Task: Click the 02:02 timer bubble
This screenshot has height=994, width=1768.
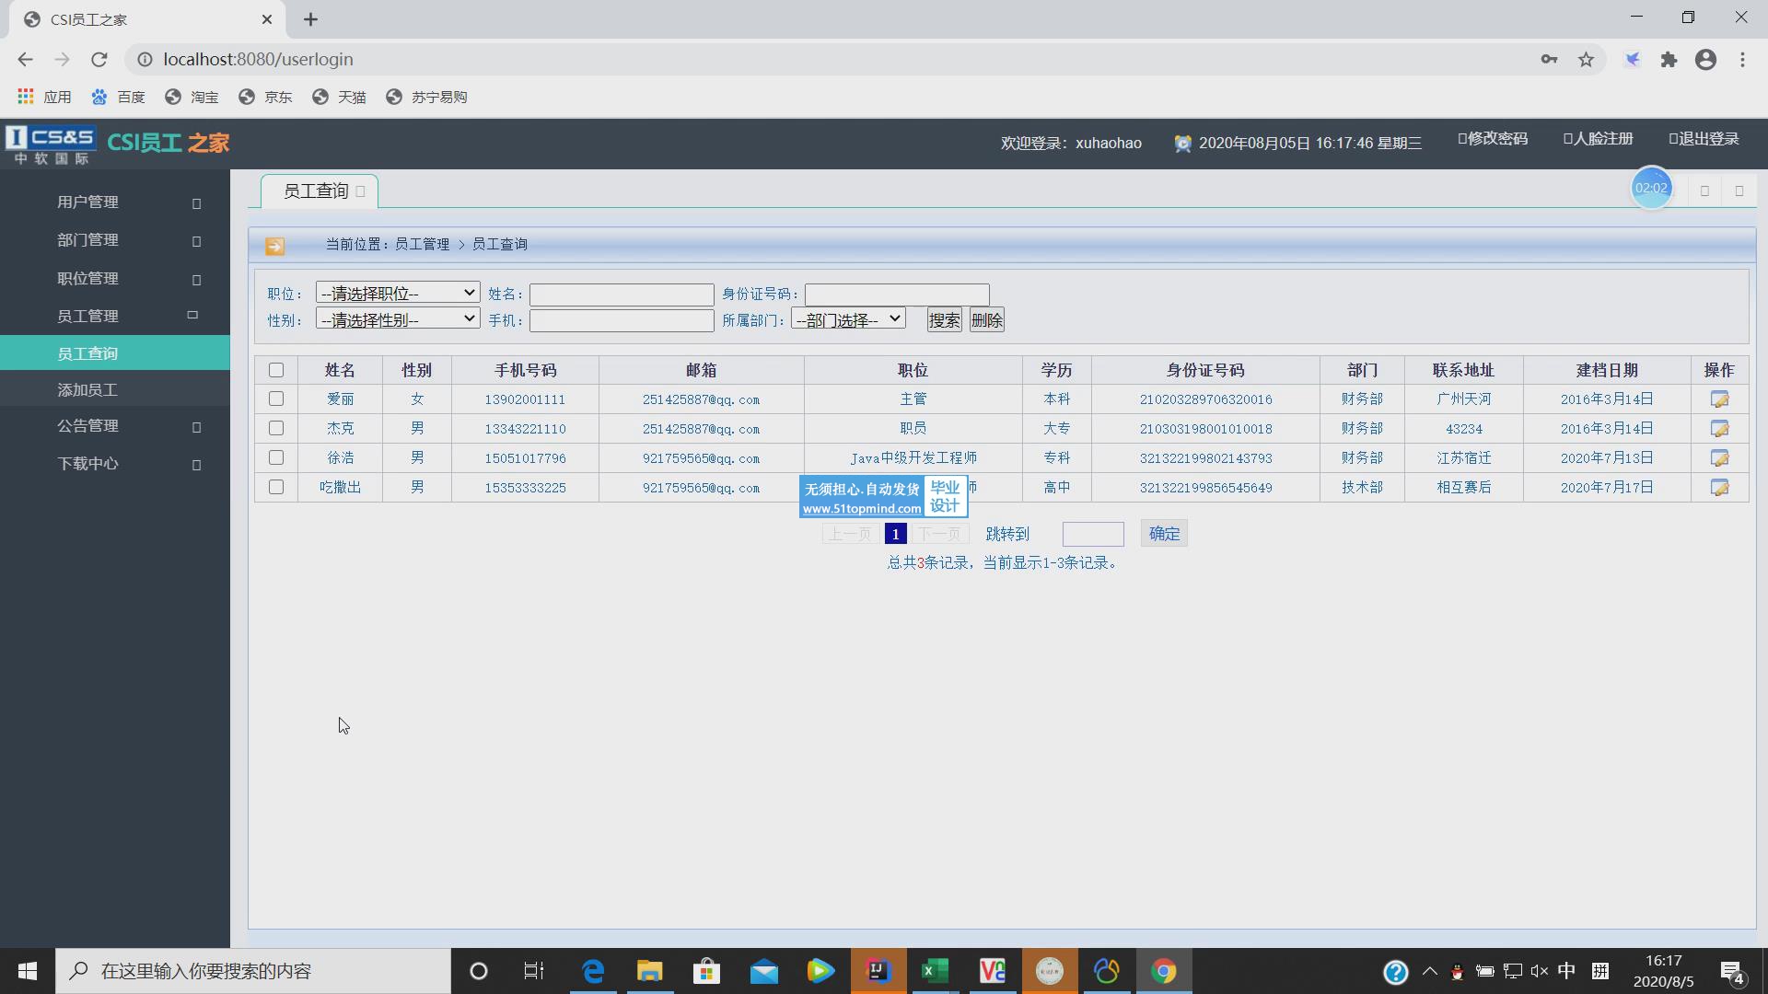Action: tap(1651, 188)
